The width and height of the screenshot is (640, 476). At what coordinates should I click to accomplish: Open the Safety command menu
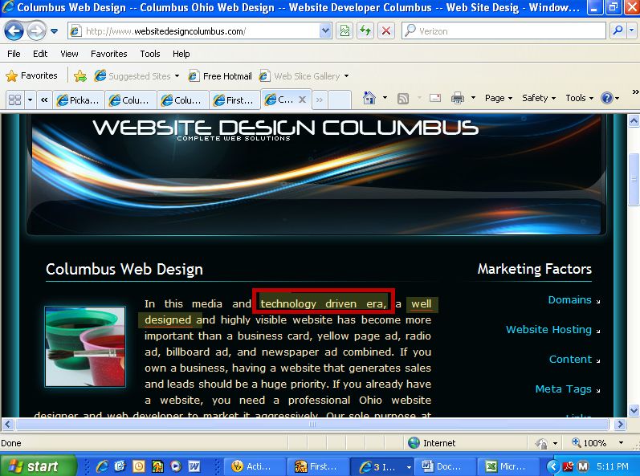coord(538,98)
